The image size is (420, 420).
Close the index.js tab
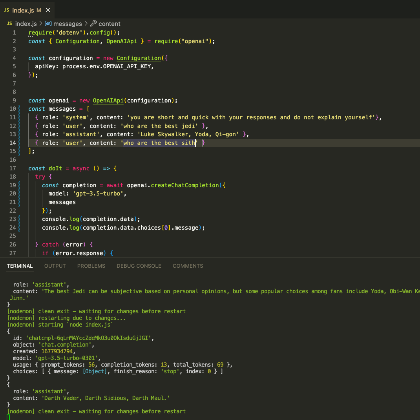point(47,10)
